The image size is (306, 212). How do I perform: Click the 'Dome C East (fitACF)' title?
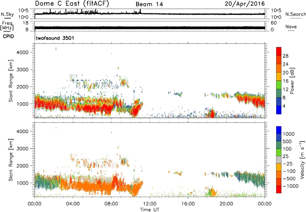click(72, 3)
